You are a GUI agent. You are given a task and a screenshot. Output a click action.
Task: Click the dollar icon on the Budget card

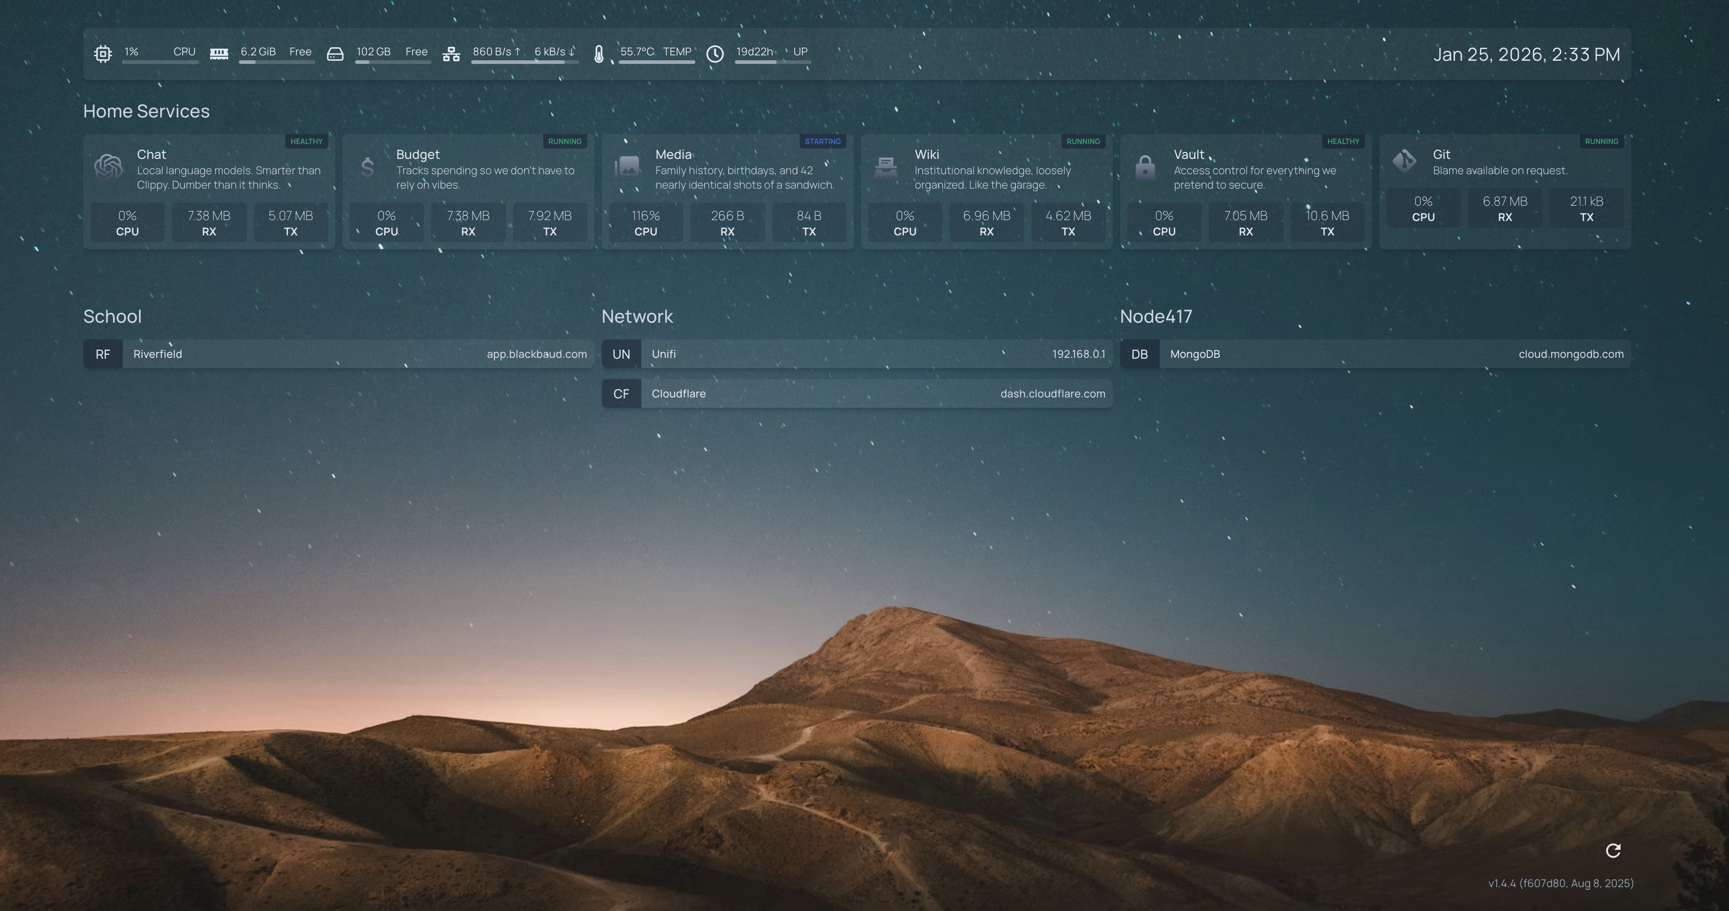coord(368,168)
